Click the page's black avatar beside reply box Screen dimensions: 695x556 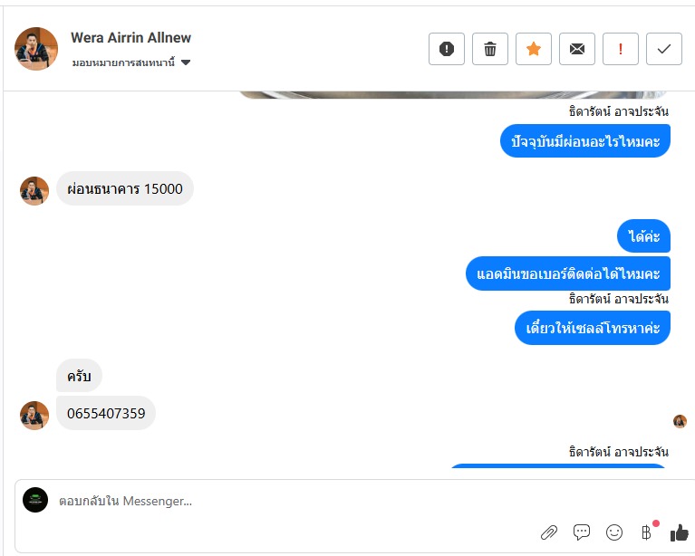(x=35, y=500)
